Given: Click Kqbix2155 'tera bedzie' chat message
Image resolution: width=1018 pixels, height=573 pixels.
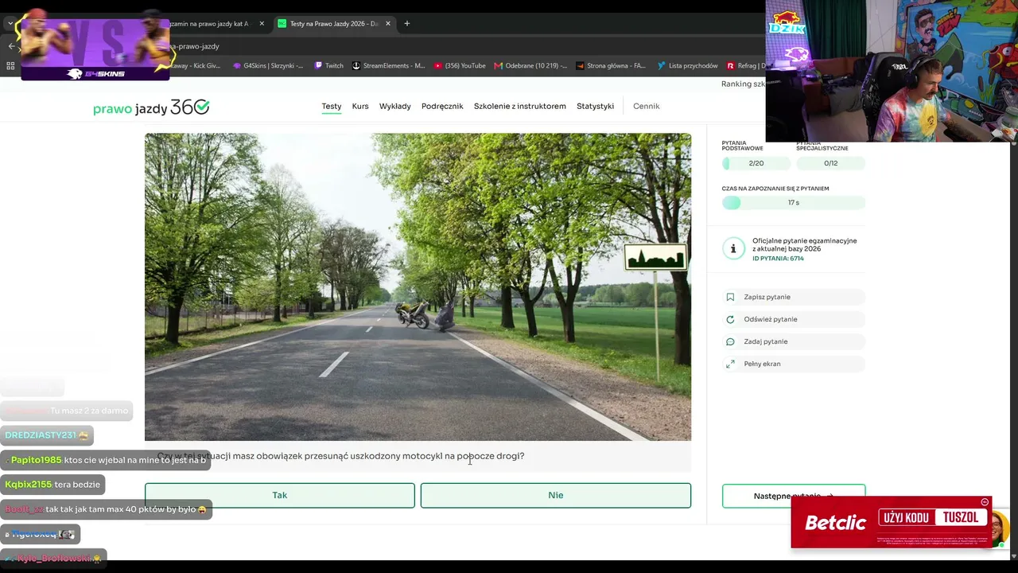Looking at the screenshot, I should [52, 484].
